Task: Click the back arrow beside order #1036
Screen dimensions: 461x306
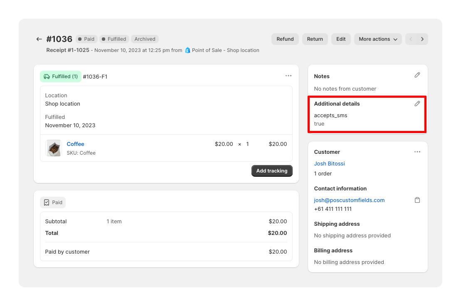Action: tap(39, 39)
